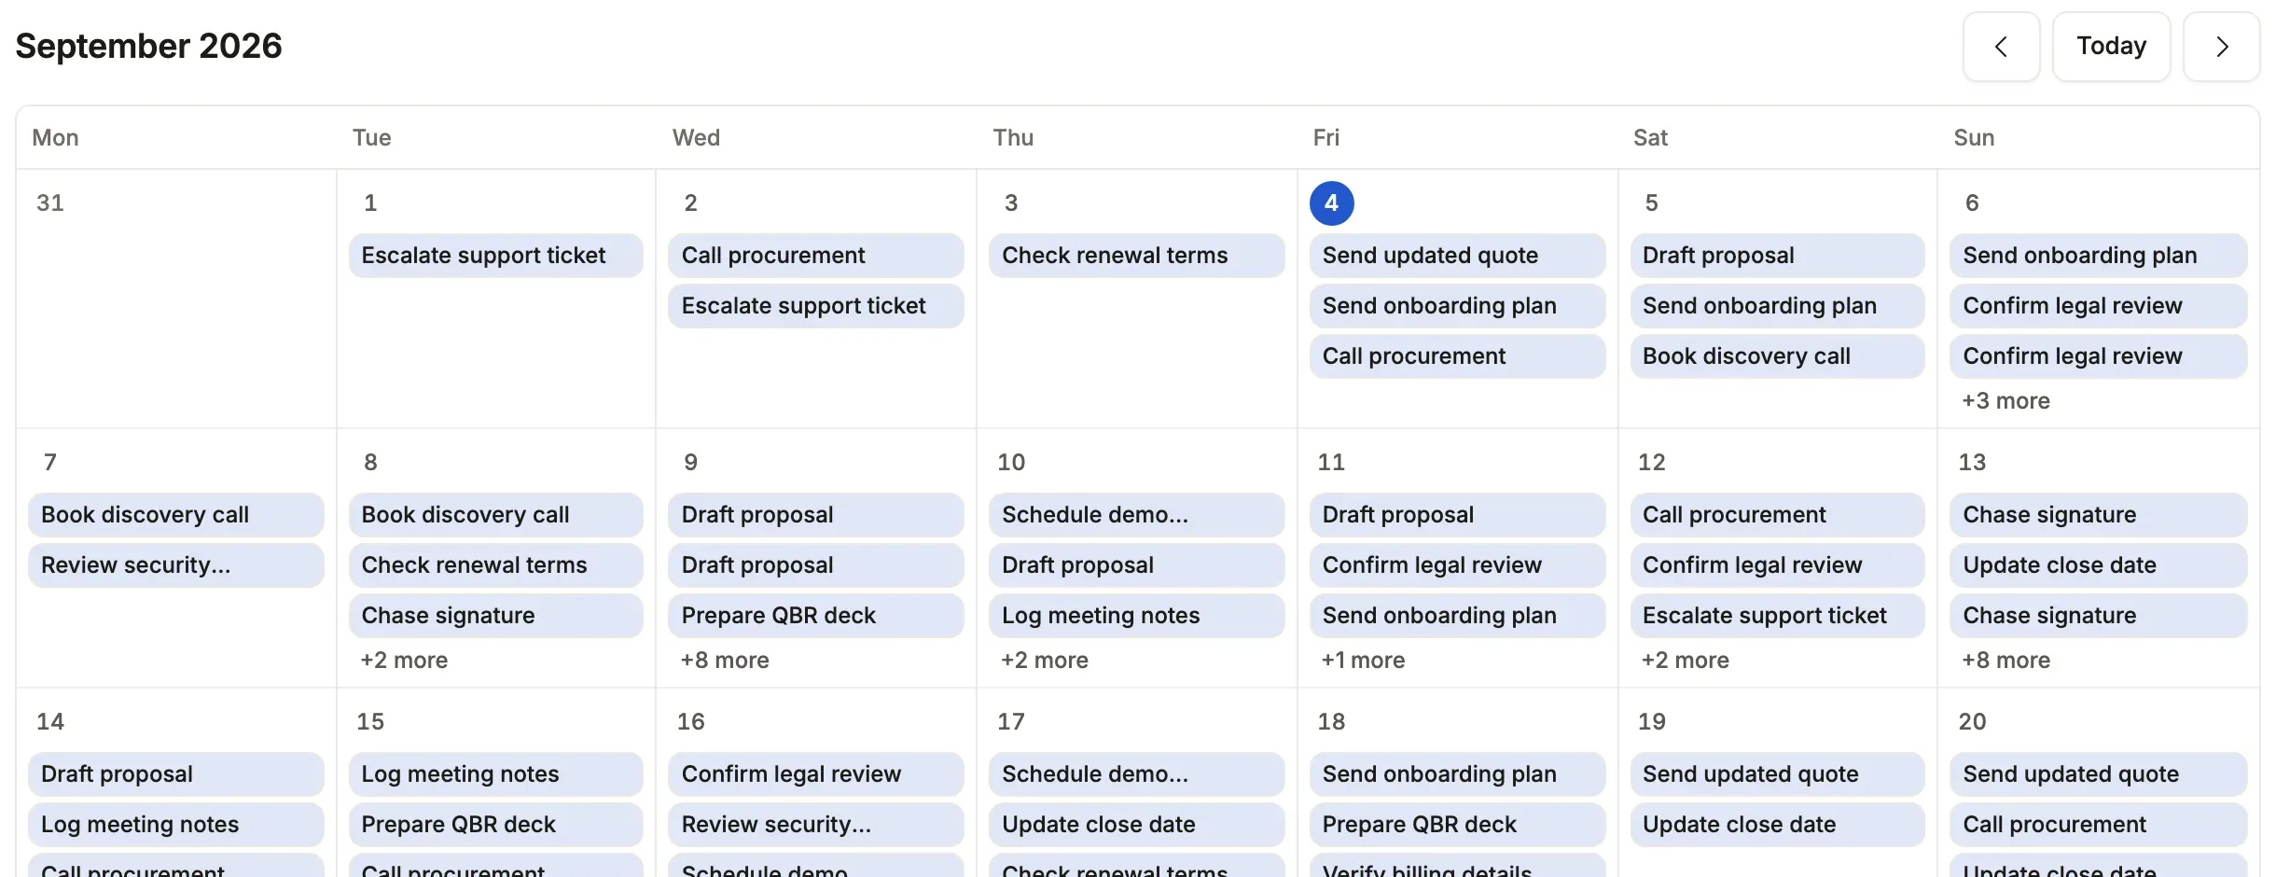
Task: Open 'Chase signature' on September 8
Action: coord(495,616)
